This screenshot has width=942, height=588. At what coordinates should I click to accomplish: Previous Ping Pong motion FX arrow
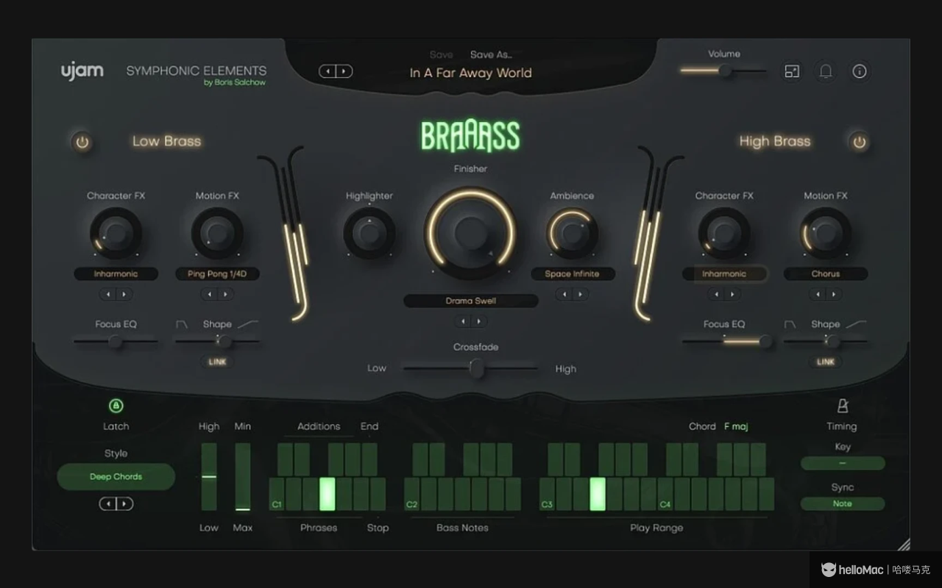coord(209,294)
